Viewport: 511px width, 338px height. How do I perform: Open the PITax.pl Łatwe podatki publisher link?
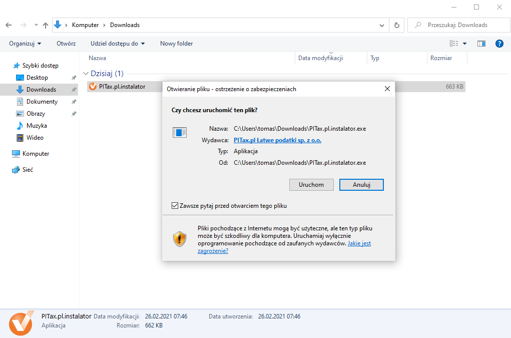point(277,140)
